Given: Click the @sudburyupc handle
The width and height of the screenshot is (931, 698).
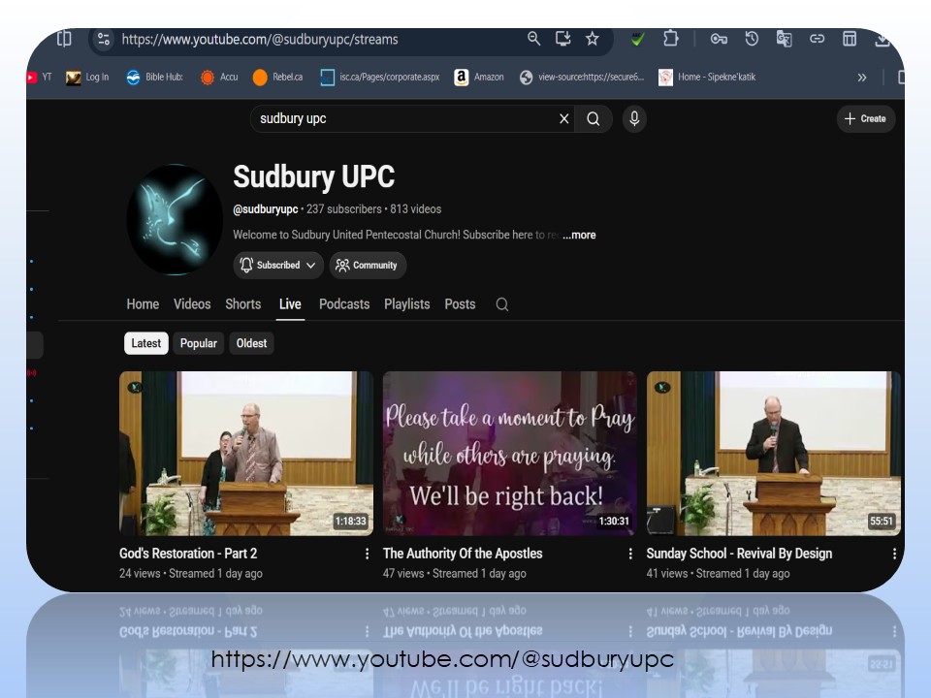Looking at the screenshot, I should pyautogui.click(x=266, y=209).
